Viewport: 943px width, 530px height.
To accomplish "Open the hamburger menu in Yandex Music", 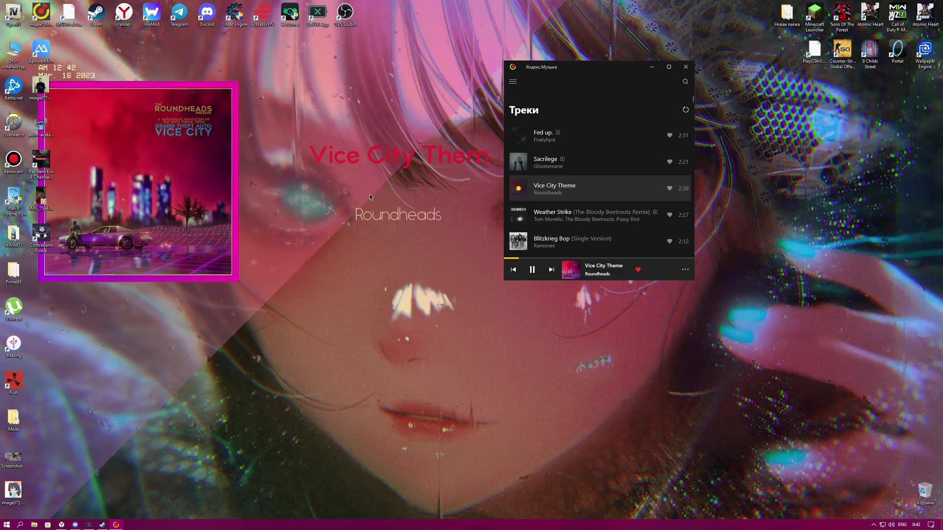I will (x=513, y=82).
